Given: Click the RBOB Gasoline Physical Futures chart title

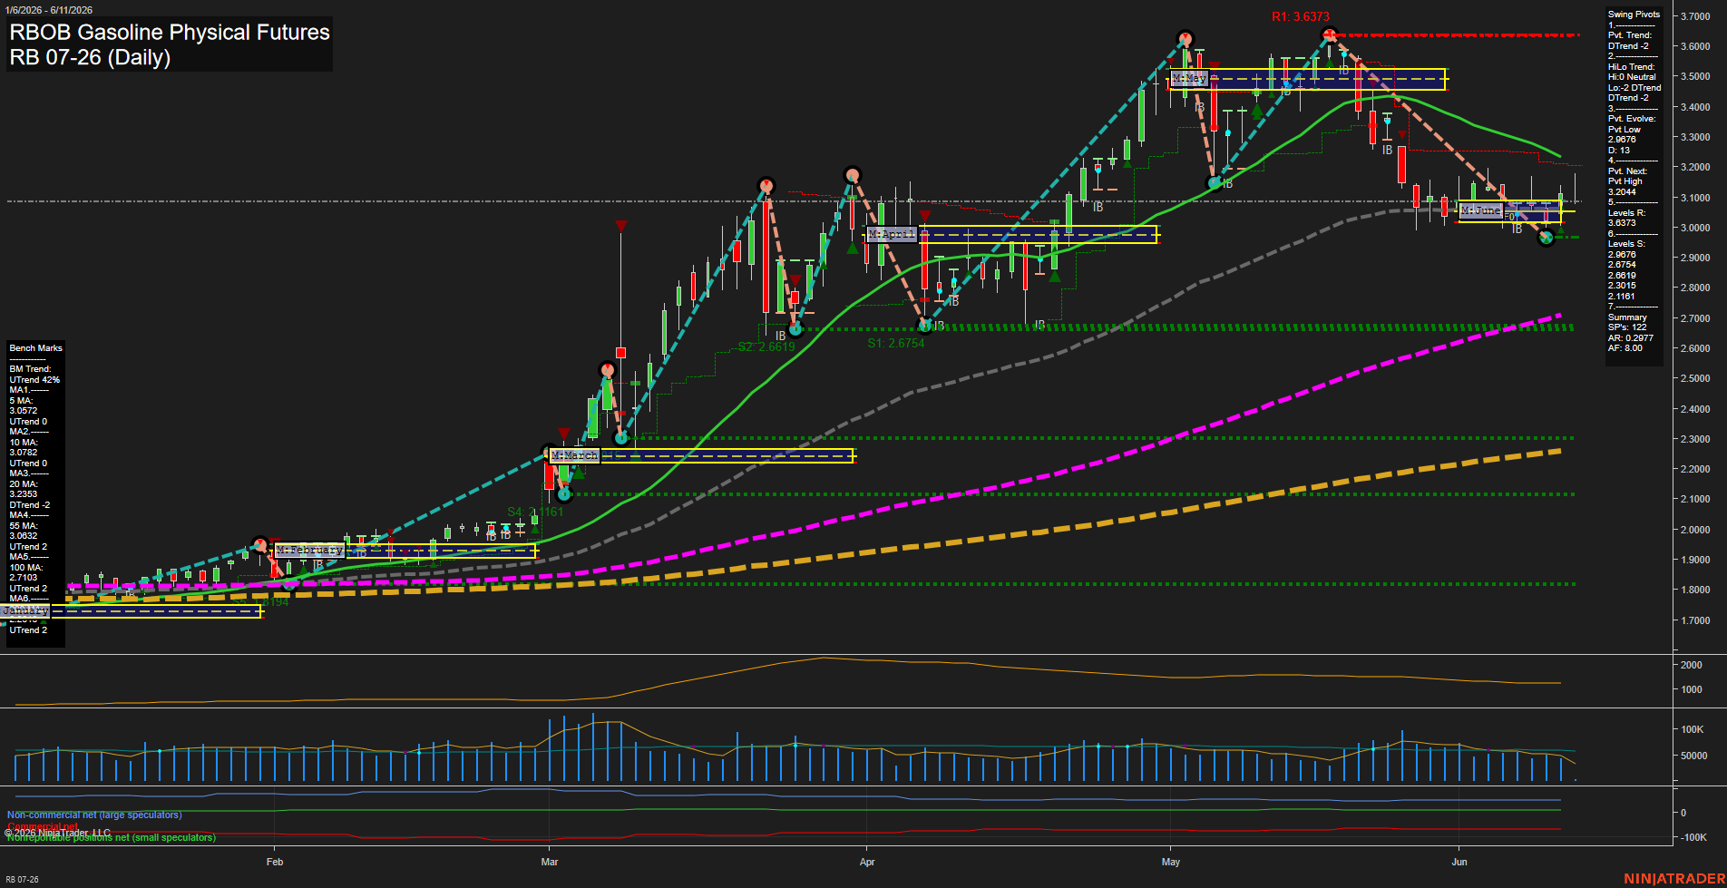Looking at the screenshot, I should pos(170,33).
